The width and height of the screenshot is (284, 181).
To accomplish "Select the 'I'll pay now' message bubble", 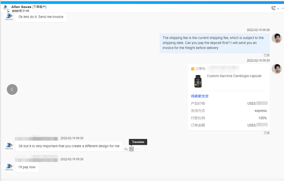I will point(27,167).
